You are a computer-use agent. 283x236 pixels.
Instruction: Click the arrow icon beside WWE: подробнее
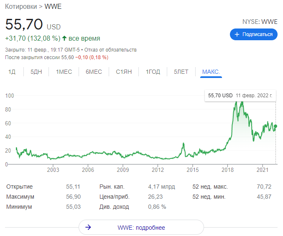(88, 227)
